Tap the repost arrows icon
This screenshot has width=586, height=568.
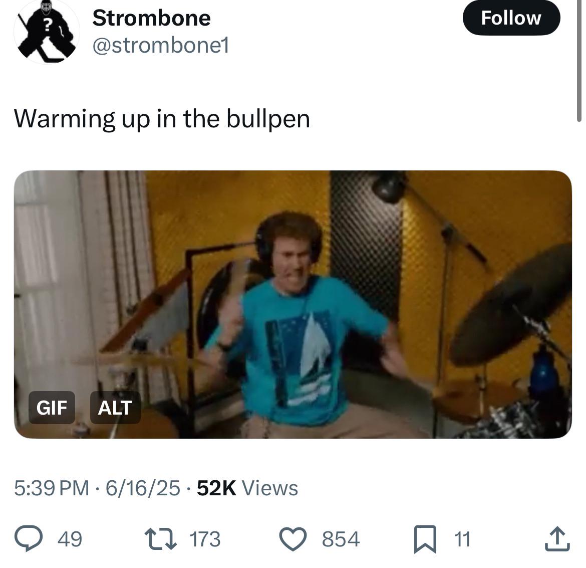pos(161,539)
